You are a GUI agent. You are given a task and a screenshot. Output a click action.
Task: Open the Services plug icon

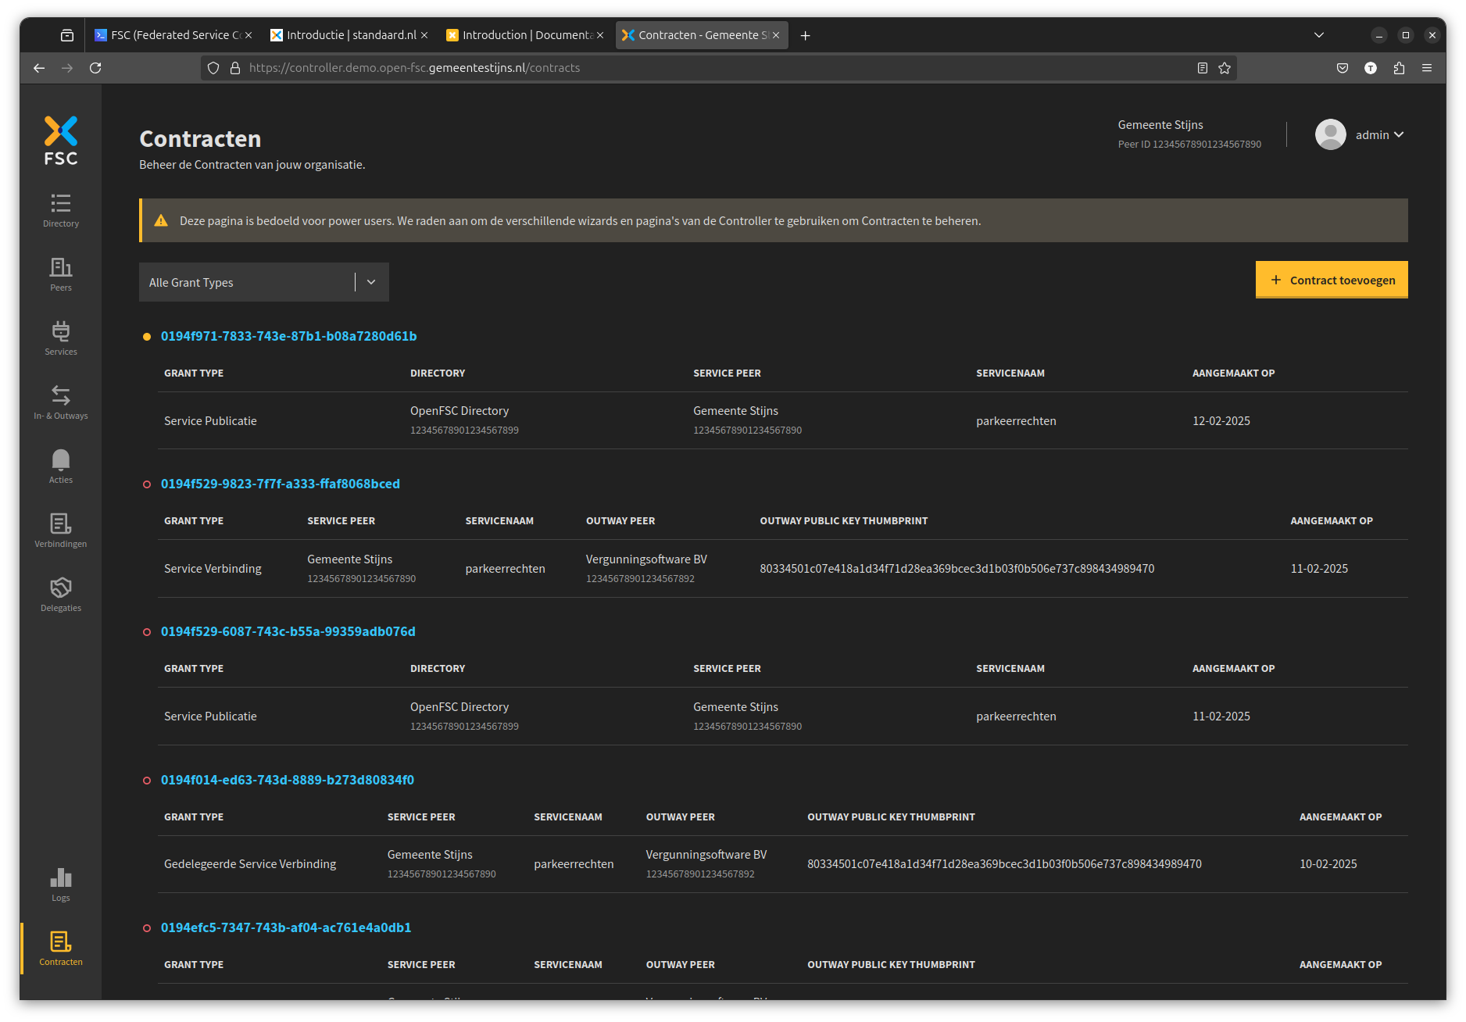point(61,338)
